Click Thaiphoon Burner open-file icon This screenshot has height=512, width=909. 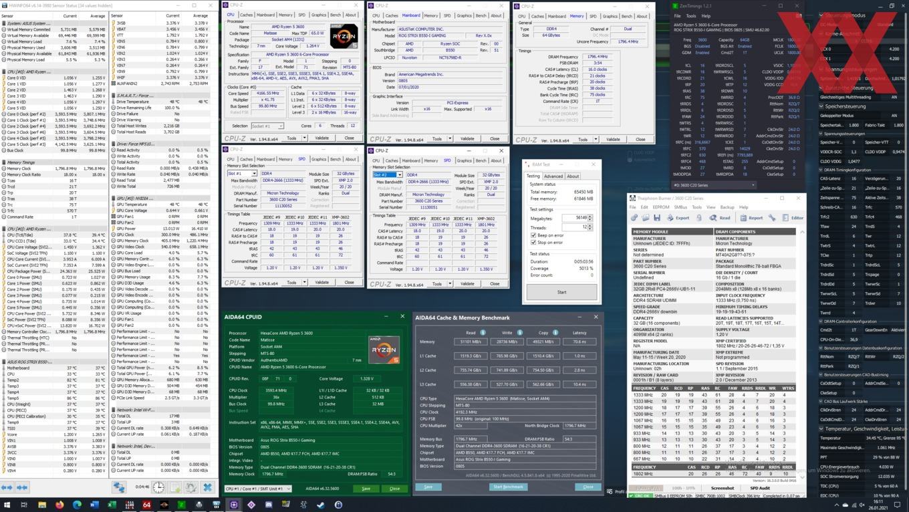646,218
